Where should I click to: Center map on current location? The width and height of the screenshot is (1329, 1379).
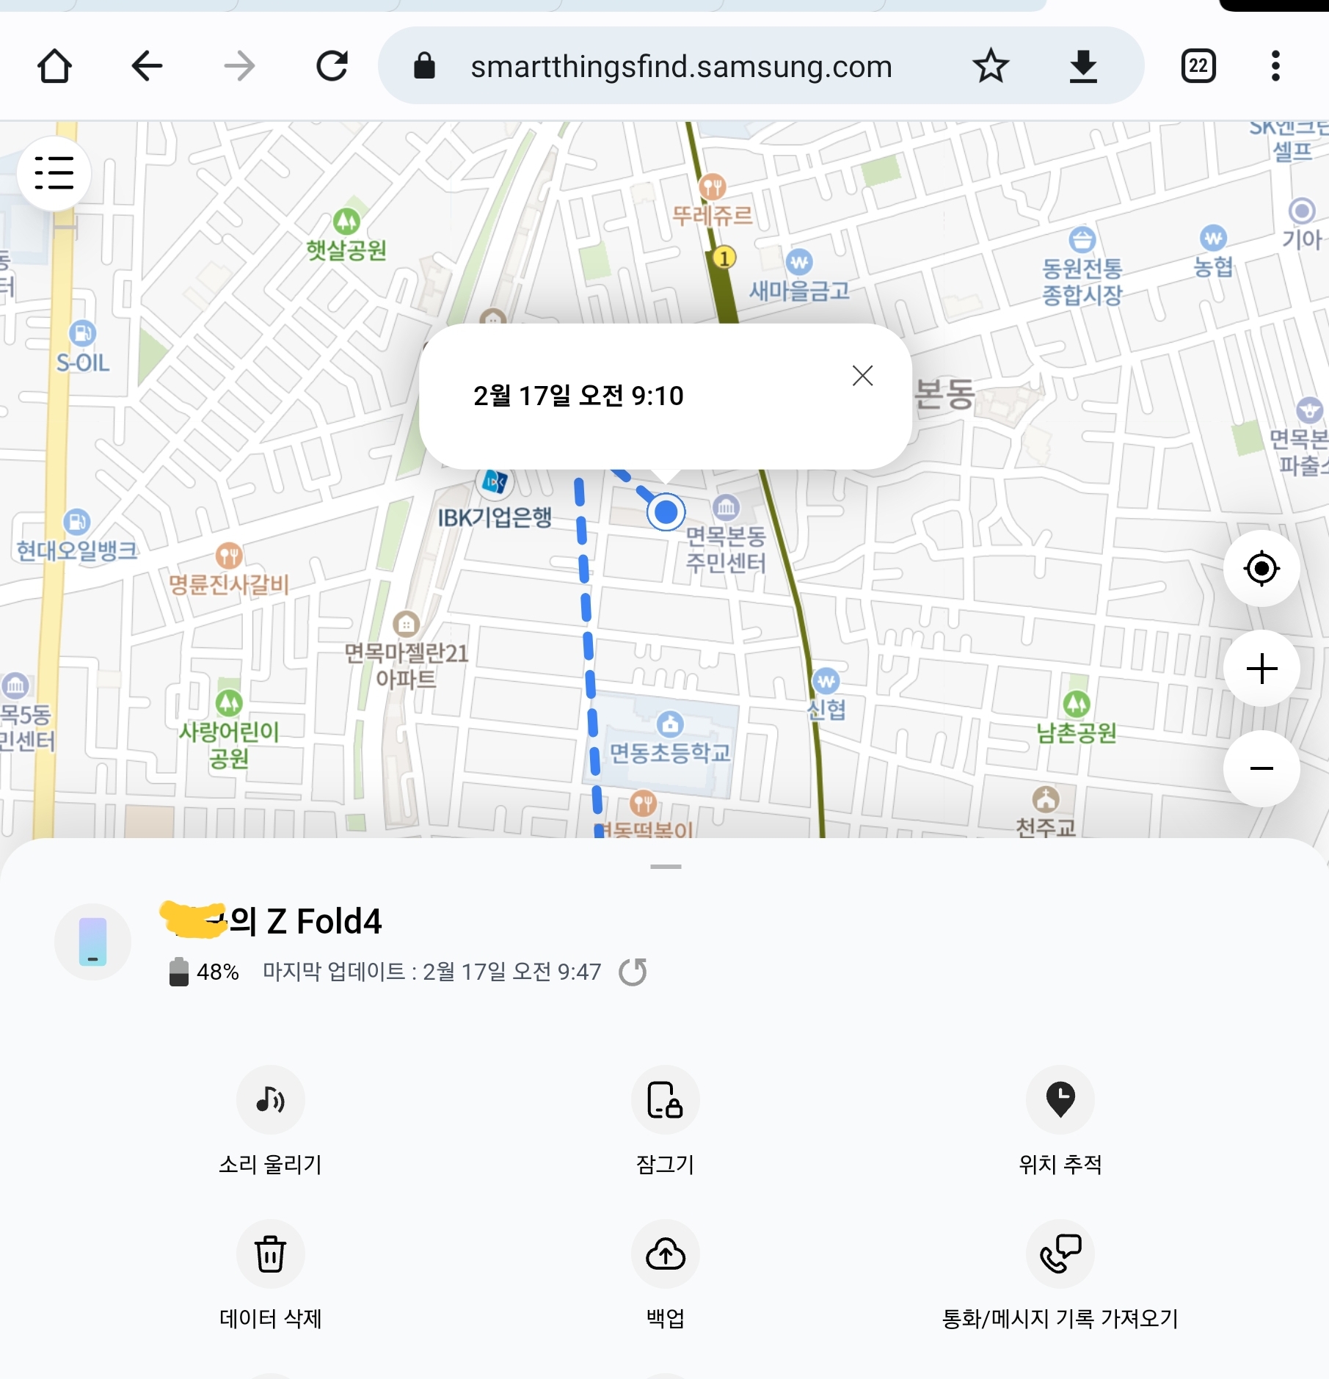click(x=1261, y=568)
